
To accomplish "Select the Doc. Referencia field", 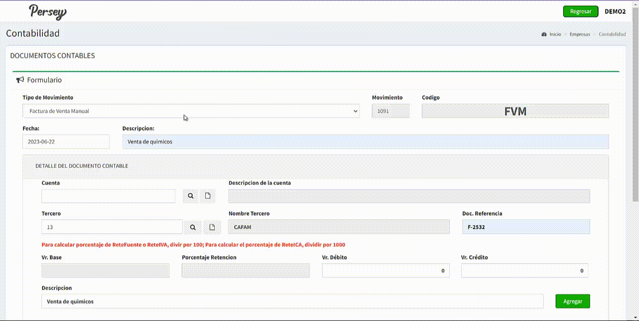I will pyautogui.click(x=526, y=227).
